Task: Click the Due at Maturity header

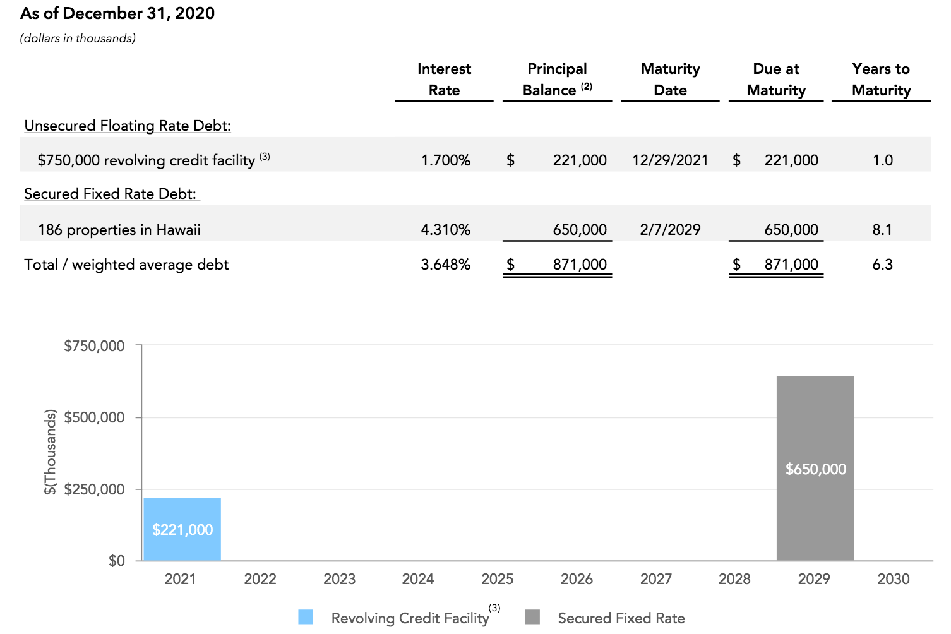Action: 775,80
